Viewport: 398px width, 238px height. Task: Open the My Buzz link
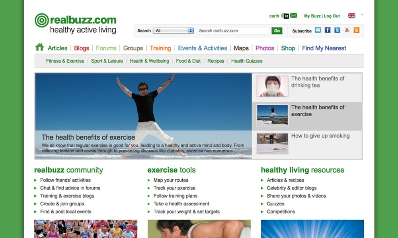pyautogui.click(x=312, y=16)
